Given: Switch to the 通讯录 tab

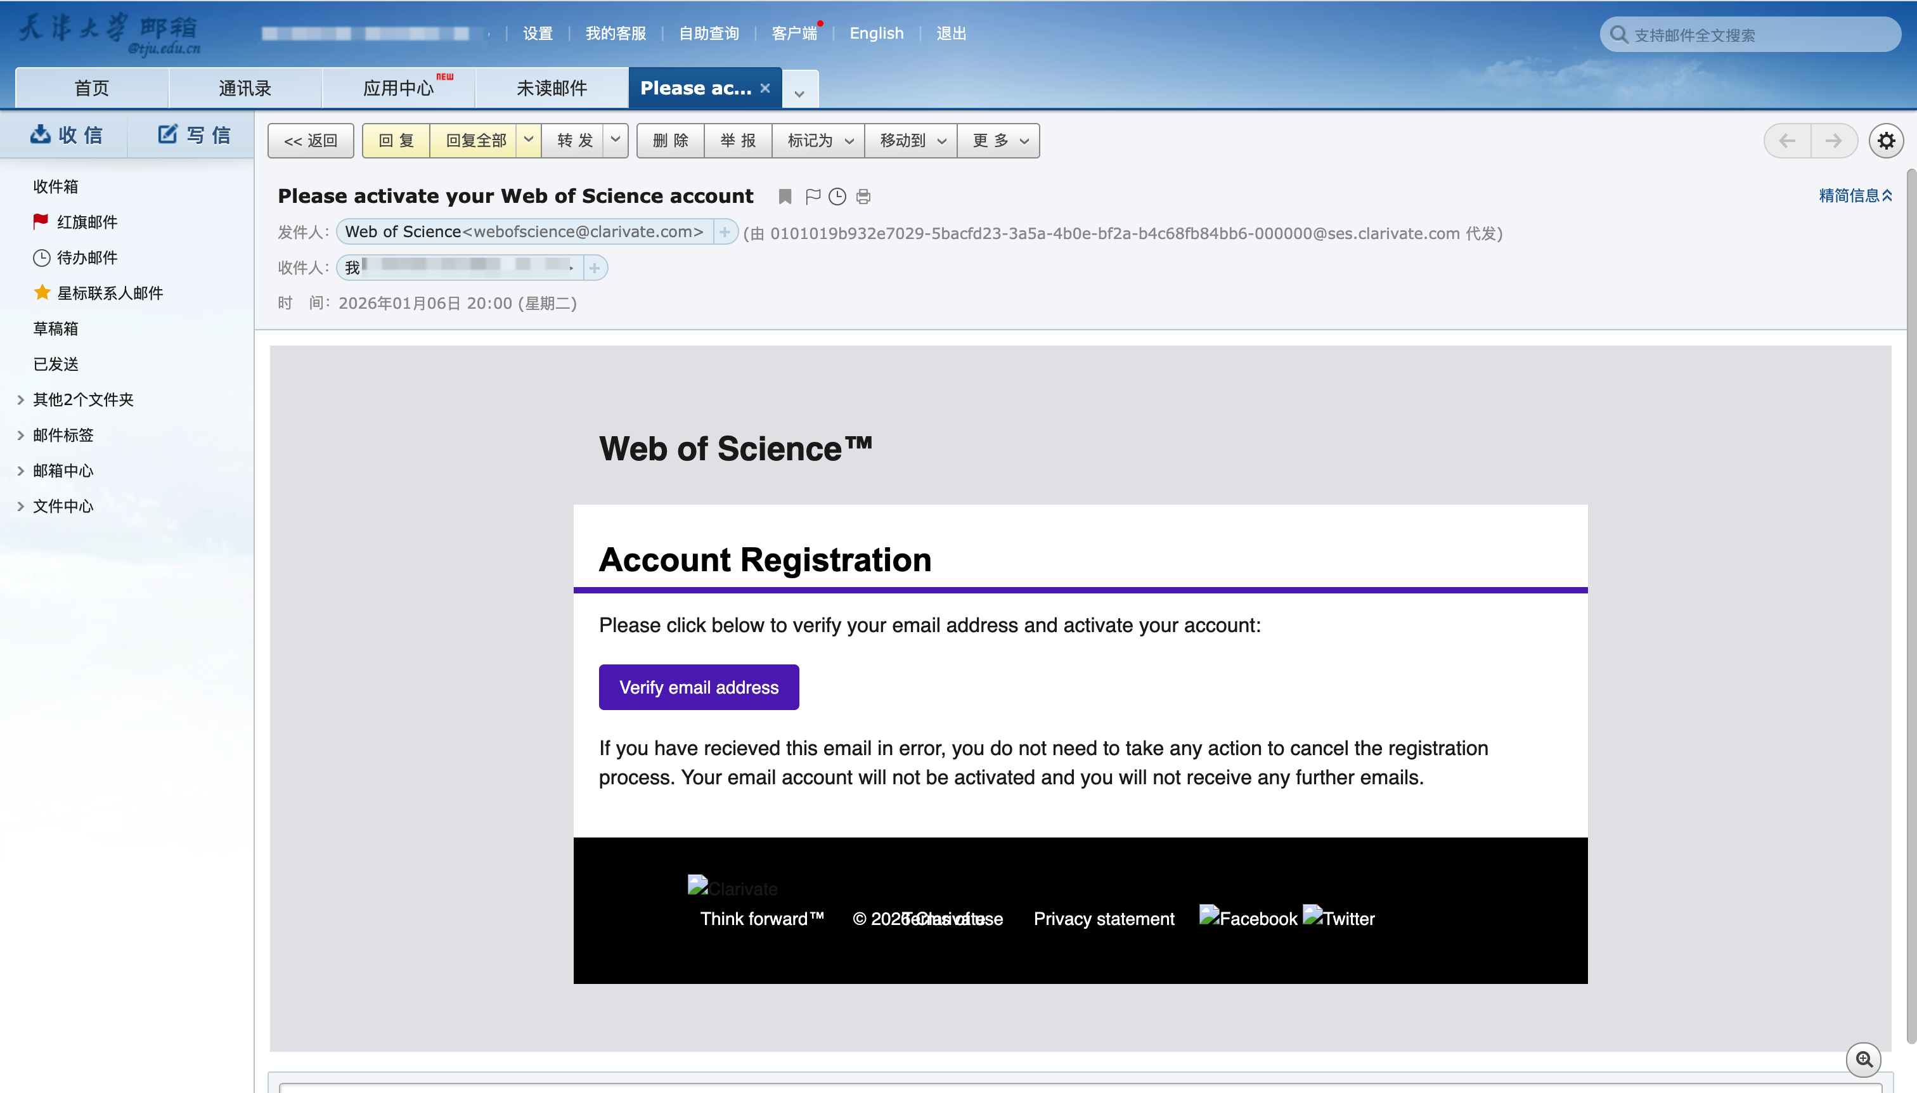Looking at the screenshot, I should click(x=245, y=89).
